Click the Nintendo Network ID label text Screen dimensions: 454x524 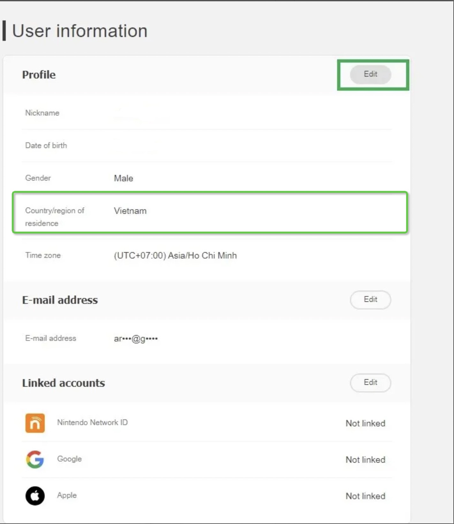point(92,423)
